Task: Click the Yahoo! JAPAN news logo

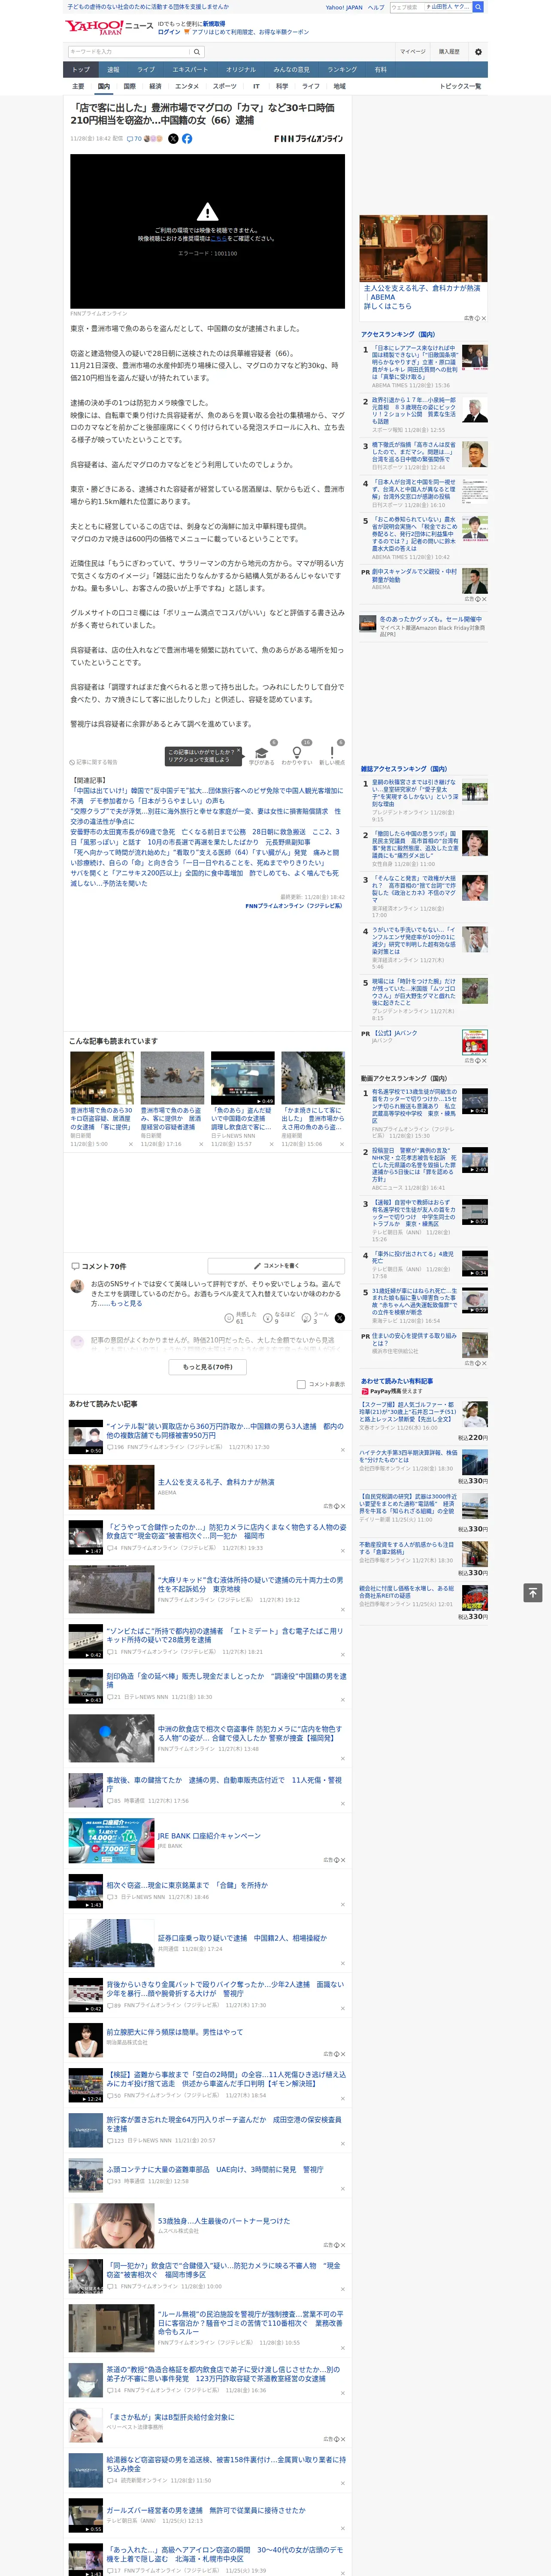Action: click(109, 27)
